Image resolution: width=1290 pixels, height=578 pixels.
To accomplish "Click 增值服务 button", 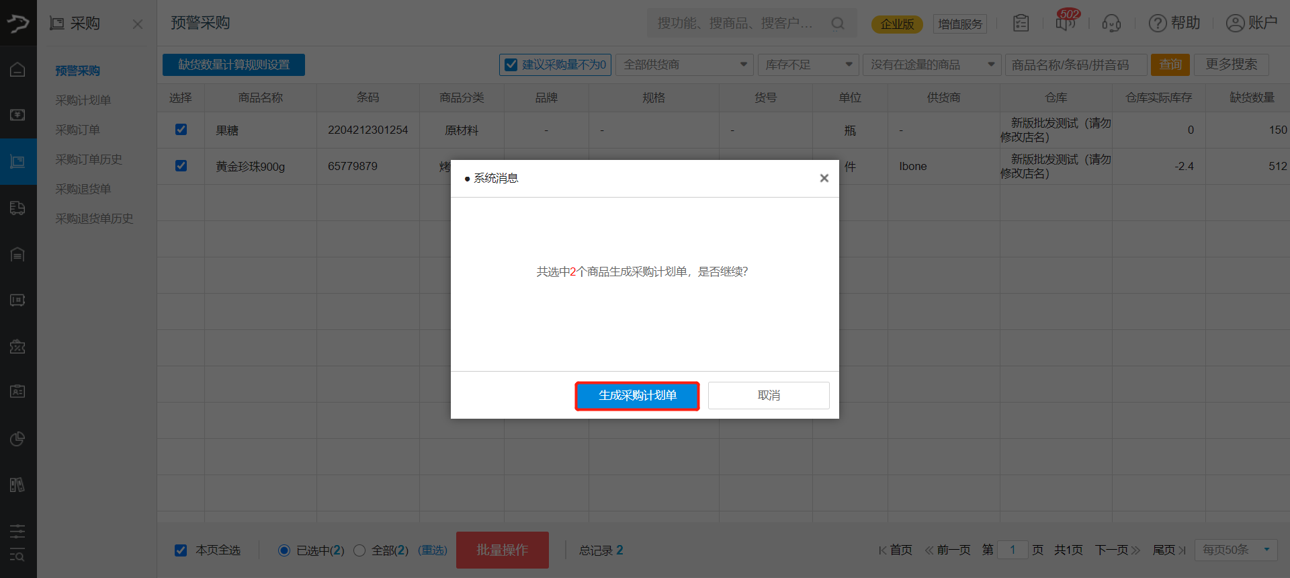I will [x=960, y=24].
